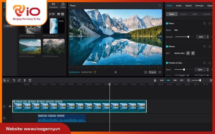Image resolution: width=215 pixels, height=134 pixels.
Task: Zoom out the timeline with minus icon
Action: coord(189,80)
